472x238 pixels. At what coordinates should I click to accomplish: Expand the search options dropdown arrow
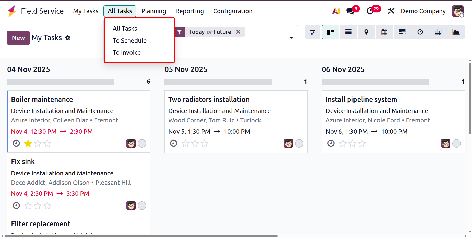pyautogui.click(x=291, y=38)
